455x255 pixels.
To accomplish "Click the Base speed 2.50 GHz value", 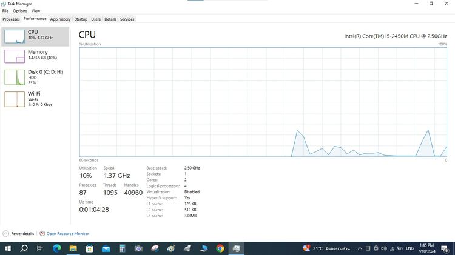I will coord(192,168).
